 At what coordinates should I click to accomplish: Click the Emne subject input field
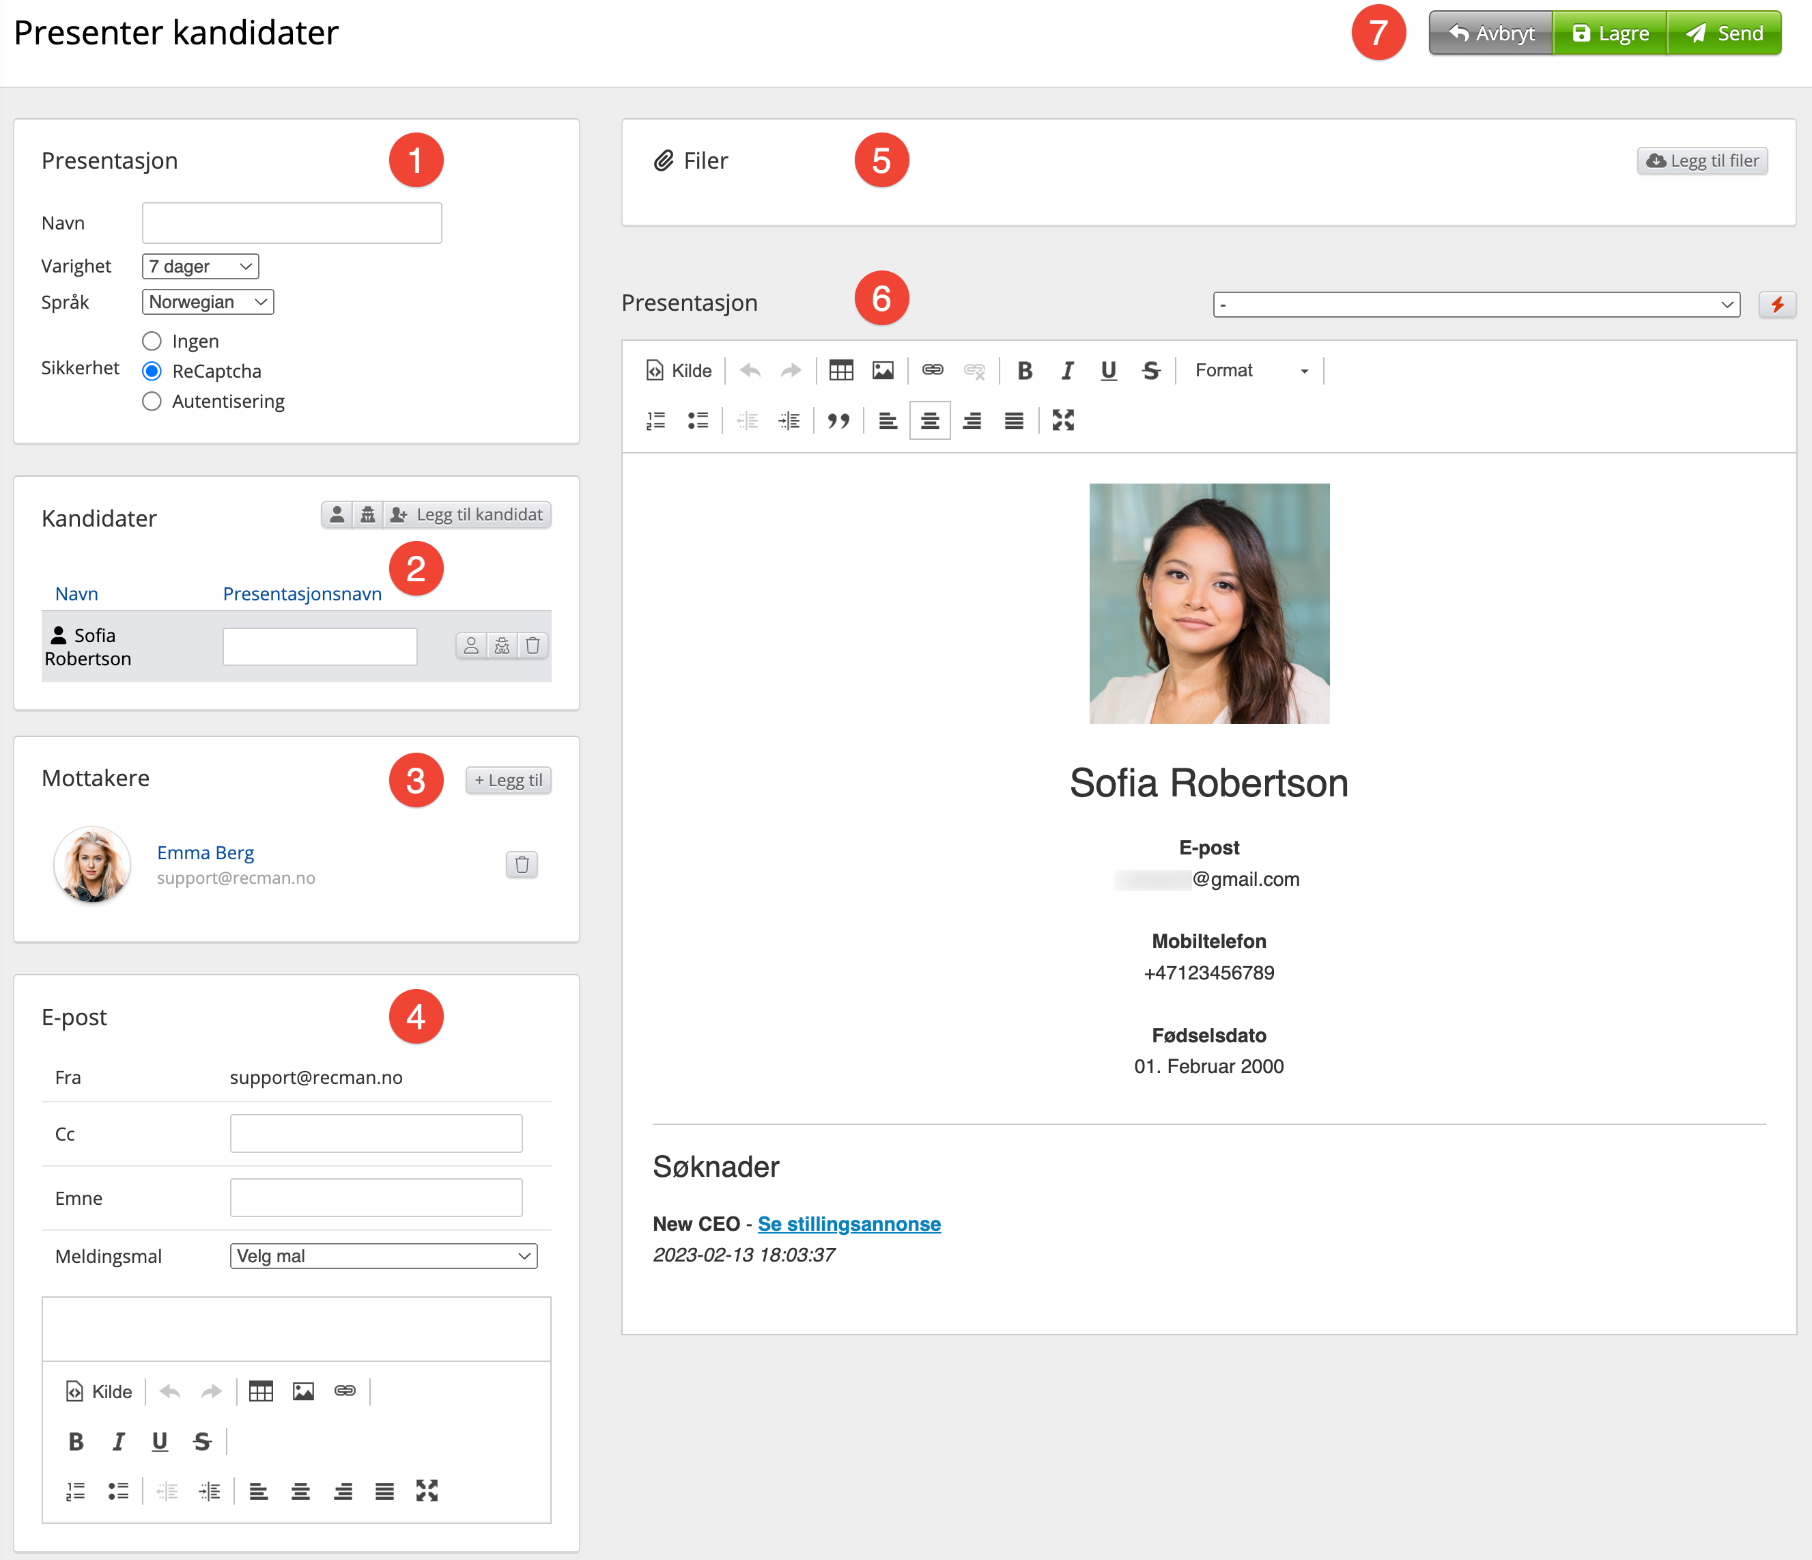pos(376,1198)
